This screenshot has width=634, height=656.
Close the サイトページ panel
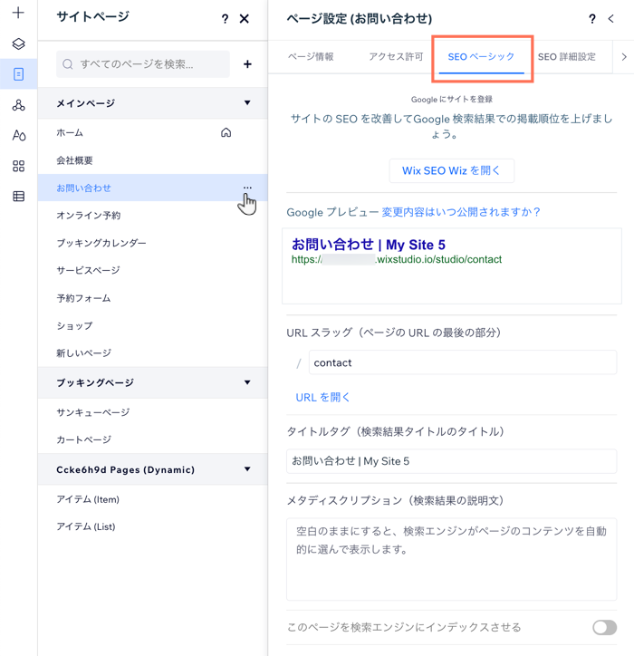[x=244, y=18]
